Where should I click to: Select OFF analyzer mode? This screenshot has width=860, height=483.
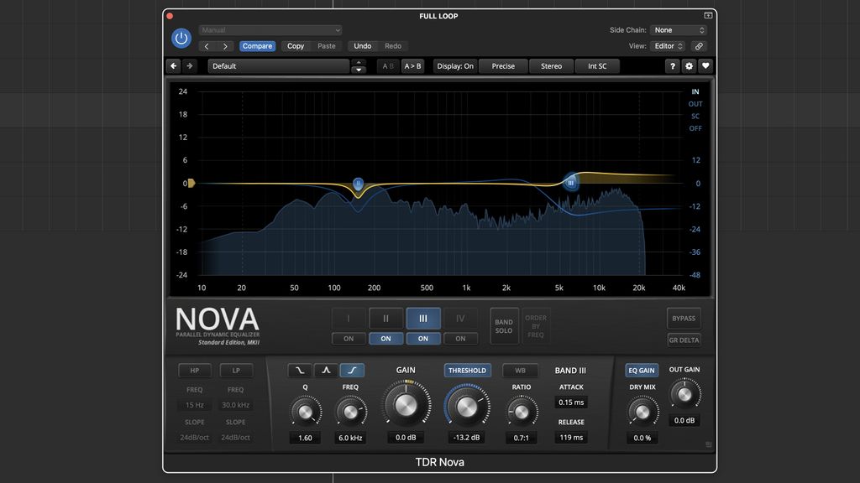point(695,128)
